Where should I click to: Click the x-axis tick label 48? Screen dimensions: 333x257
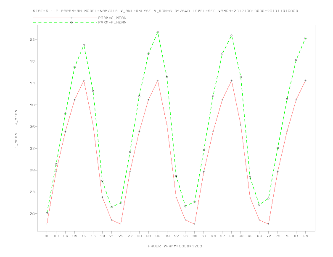[x=195, y=236]
